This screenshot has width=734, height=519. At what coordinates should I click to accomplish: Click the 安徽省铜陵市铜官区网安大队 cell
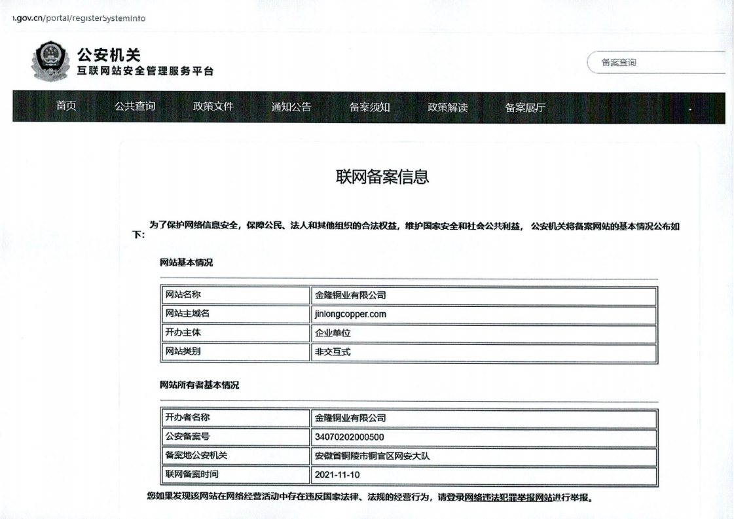point(371,456)
